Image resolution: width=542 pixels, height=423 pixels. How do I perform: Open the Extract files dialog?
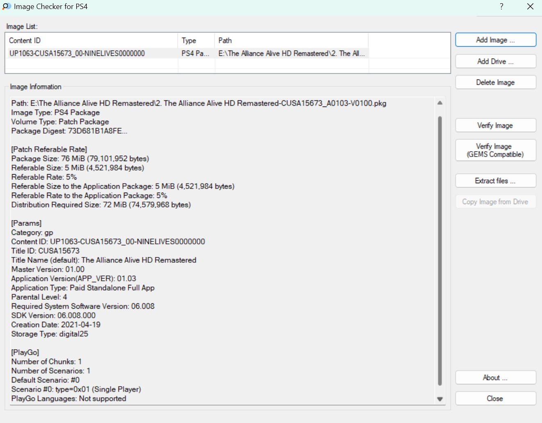[x=495, y=181]
